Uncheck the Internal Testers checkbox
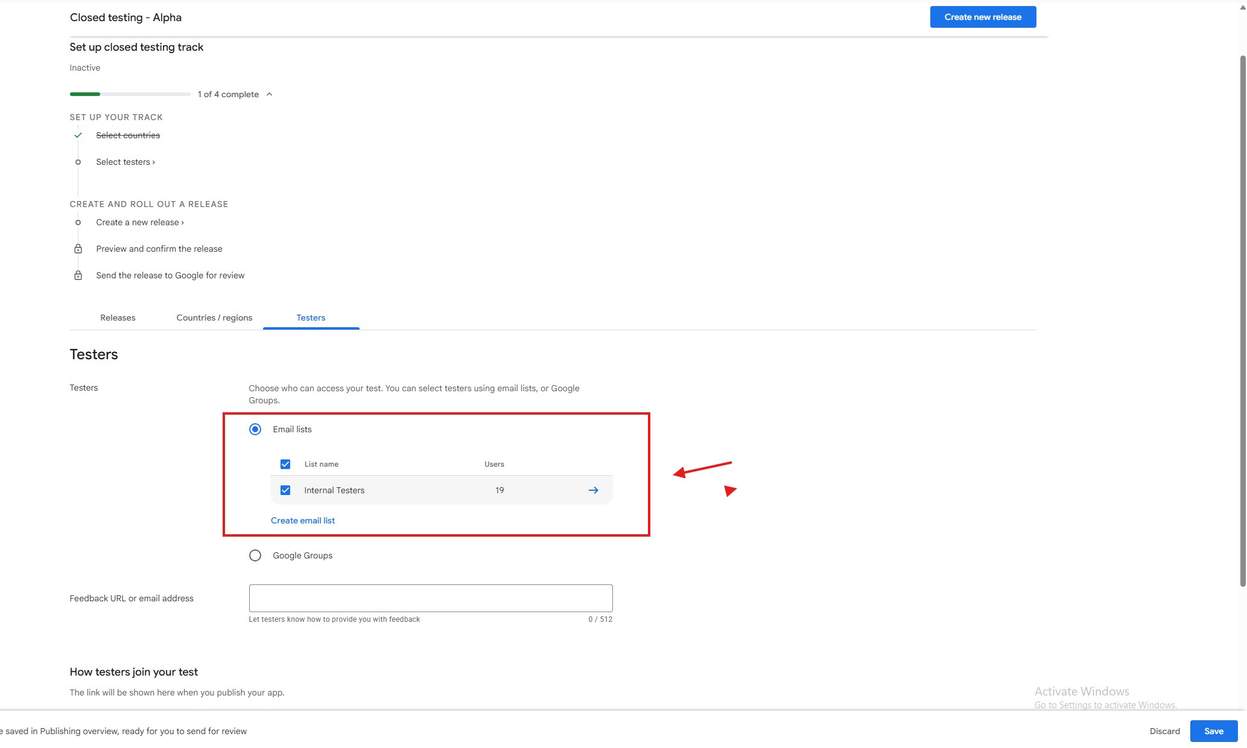 click(285, 490)
